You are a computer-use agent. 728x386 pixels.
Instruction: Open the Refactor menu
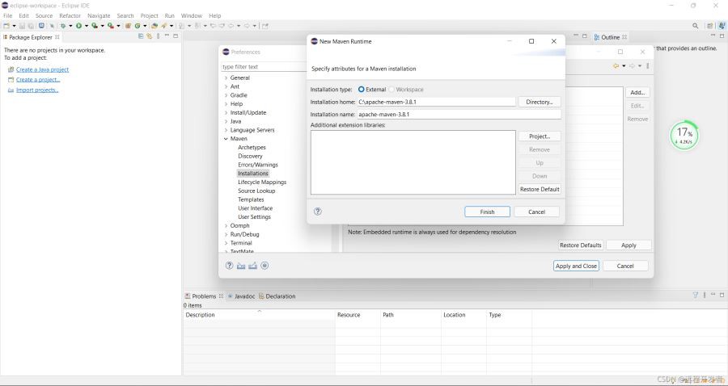click(x=70, y=15)
